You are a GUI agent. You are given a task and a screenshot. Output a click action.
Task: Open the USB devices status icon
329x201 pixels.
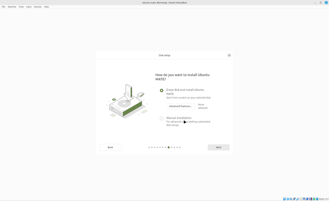[298, 199]
